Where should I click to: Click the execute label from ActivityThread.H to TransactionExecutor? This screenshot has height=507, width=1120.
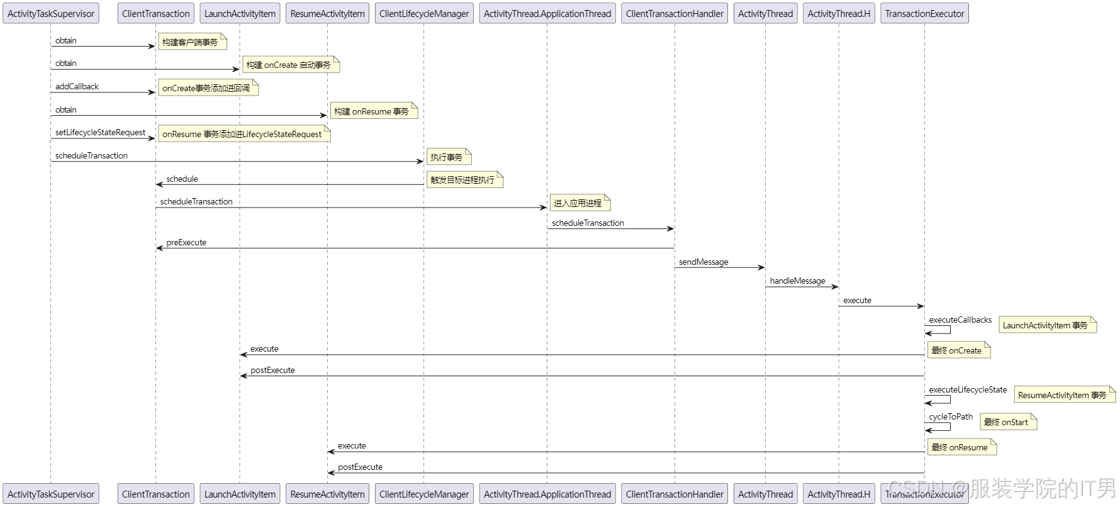(857, 301)
